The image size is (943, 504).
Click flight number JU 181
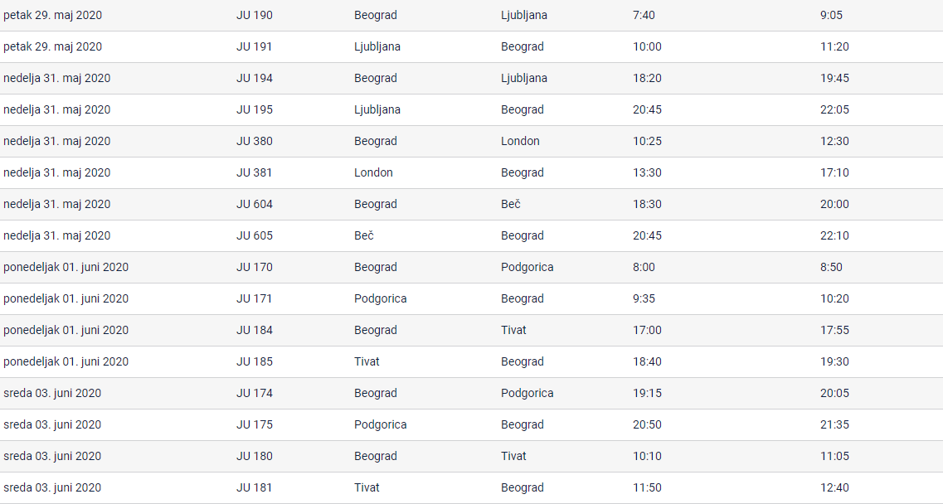coord(254,487)
